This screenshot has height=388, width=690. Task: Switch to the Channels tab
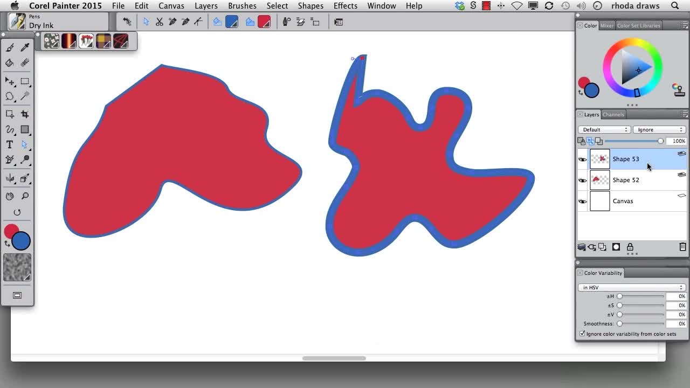tap(613, 115)
